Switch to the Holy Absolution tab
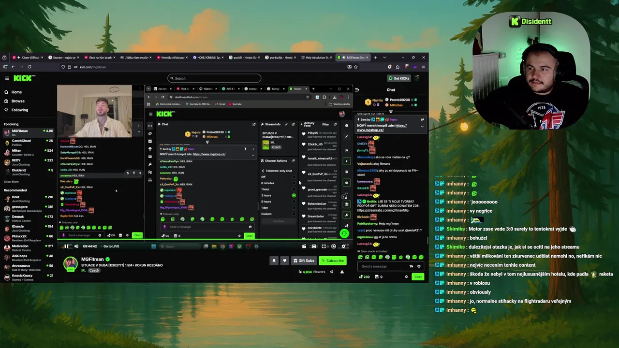Viewport: 619px width, 348px height. point(316,58)
